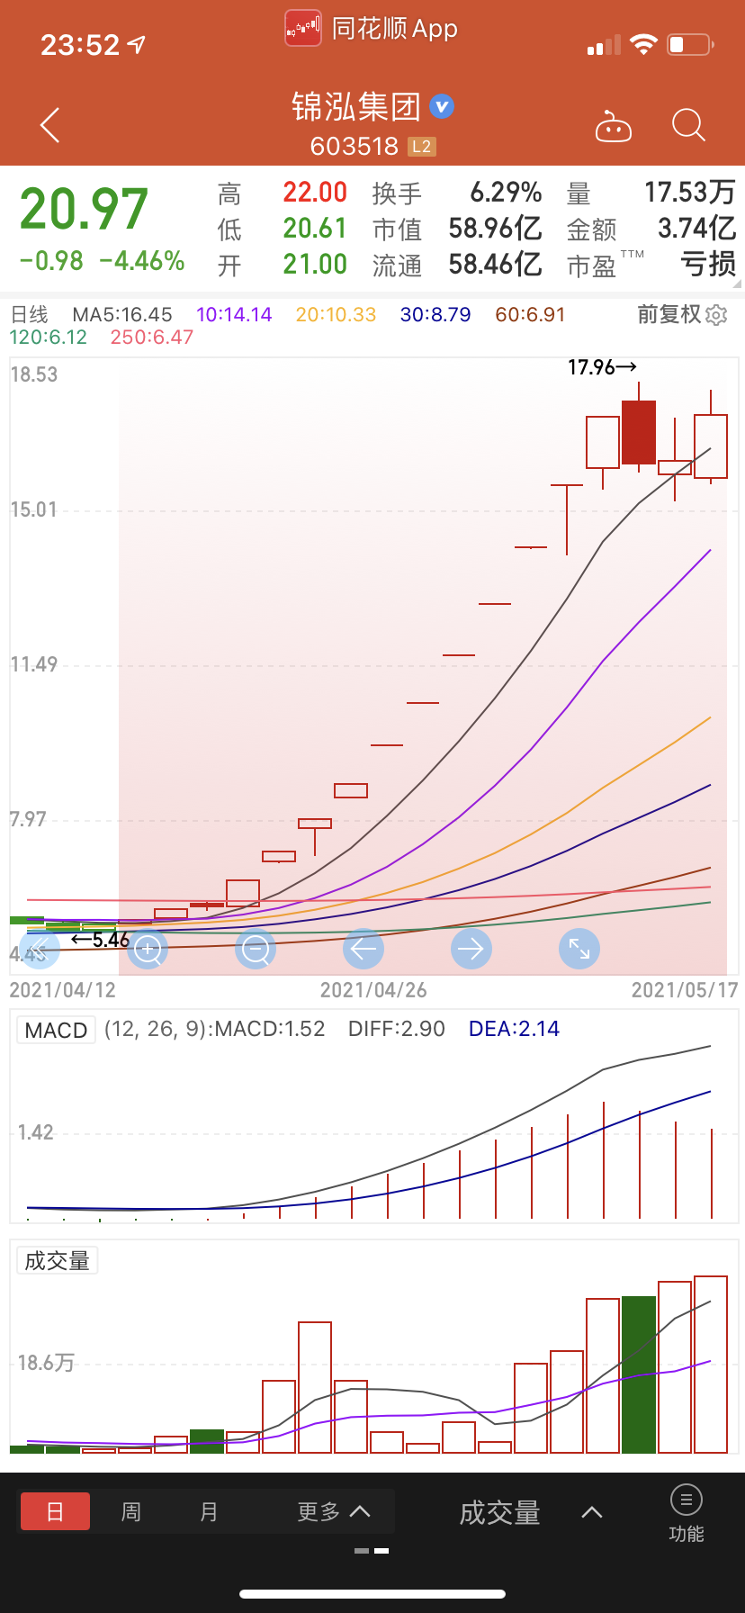Open the robot assistant icon

(x=614, y=127)
